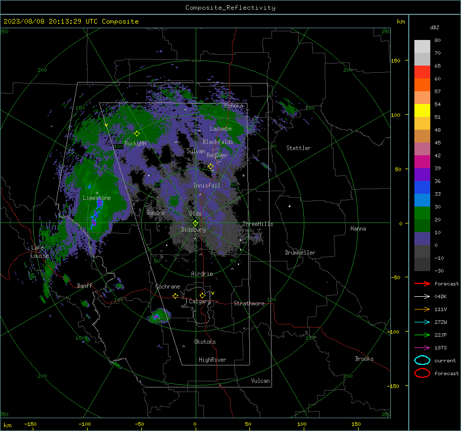The width and height of the screenshot is (461, 431).
Task: Click the Blackfalds label
Action: tap(218, 142)
